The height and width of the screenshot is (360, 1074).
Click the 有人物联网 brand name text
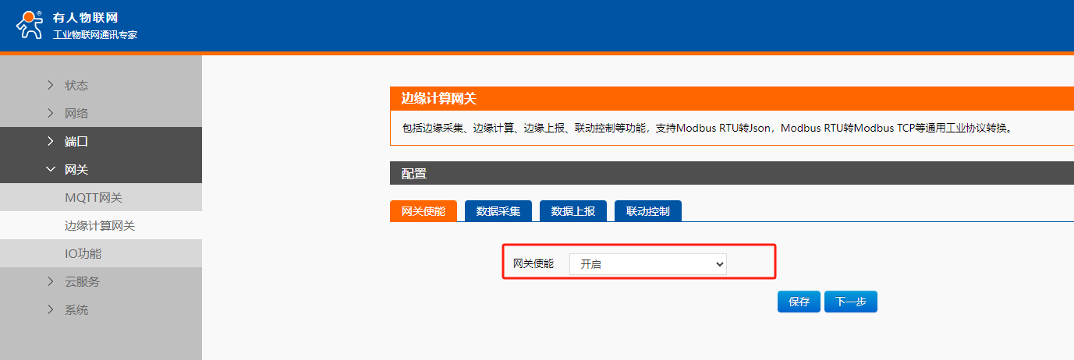click(86, 17)
